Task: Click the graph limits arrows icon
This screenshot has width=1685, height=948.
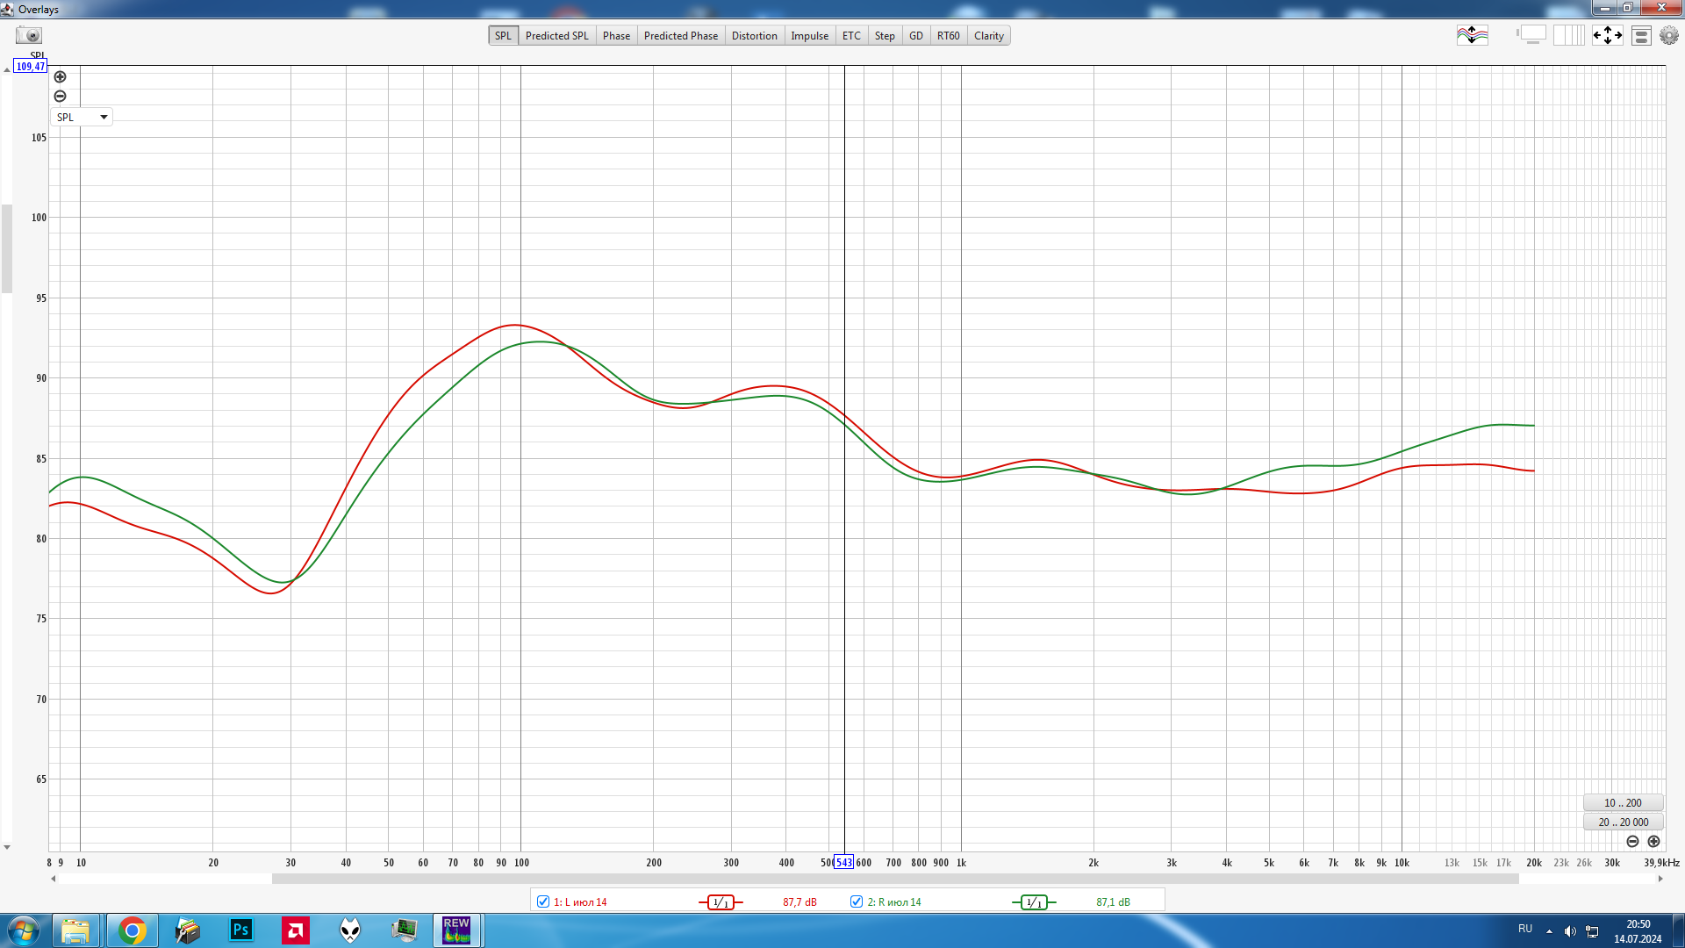Action: 1607,35
